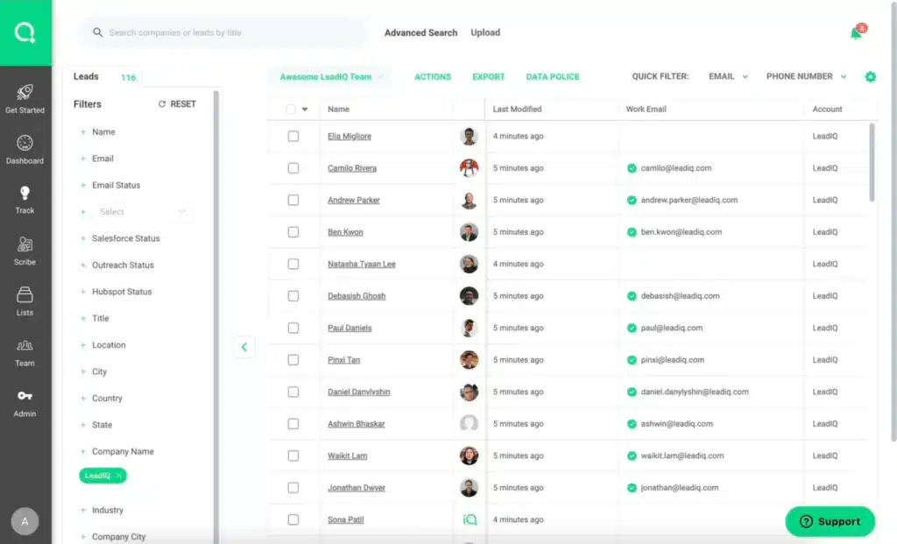
Task: Open Sona Patil's lead profile
Action: (345, 519)
